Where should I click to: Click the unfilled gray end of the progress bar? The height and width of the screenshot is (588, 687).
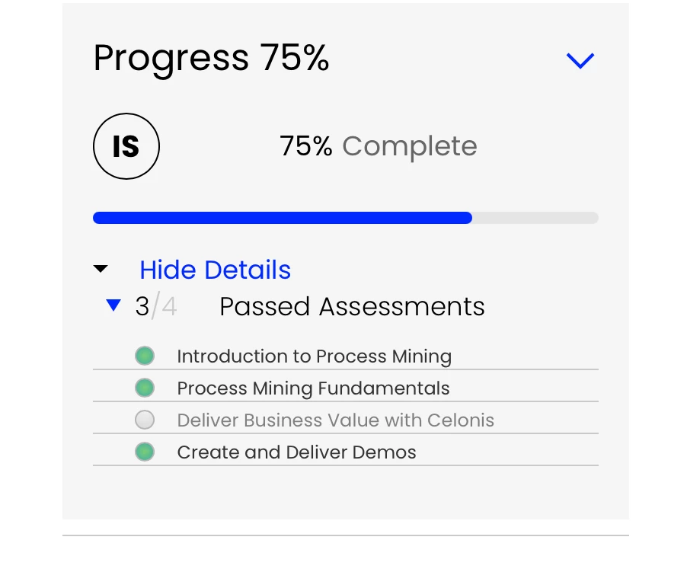[535, 218]
